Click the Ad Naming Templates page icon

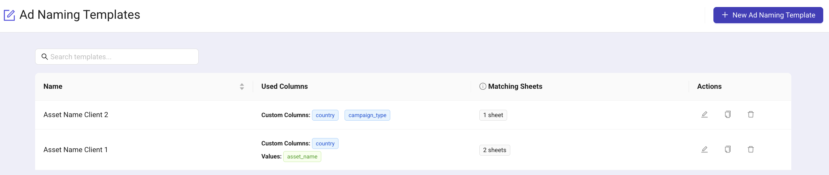coord(9,15)
